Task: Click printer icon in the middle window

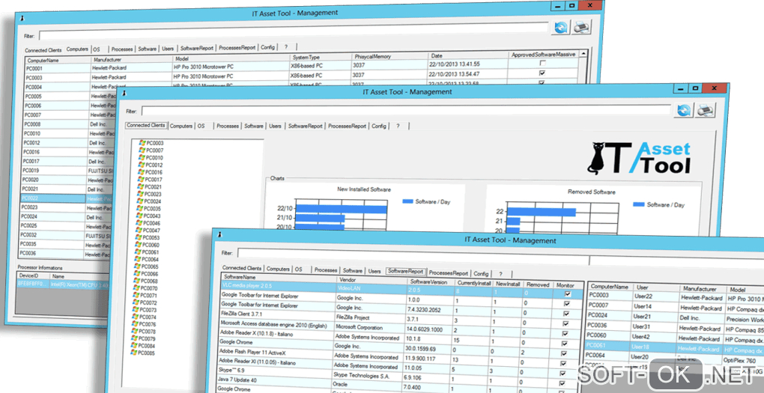Action: tap(705, 110)
